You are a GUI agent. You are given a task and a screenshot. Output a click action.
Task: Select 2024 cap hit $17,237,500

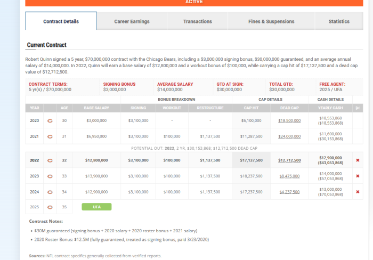[x=251, y=192]
